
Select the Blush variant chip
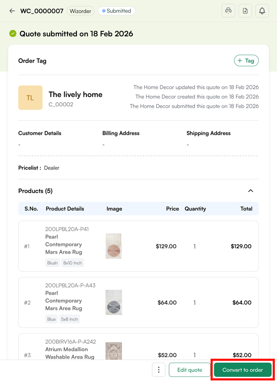pos(52,263)
